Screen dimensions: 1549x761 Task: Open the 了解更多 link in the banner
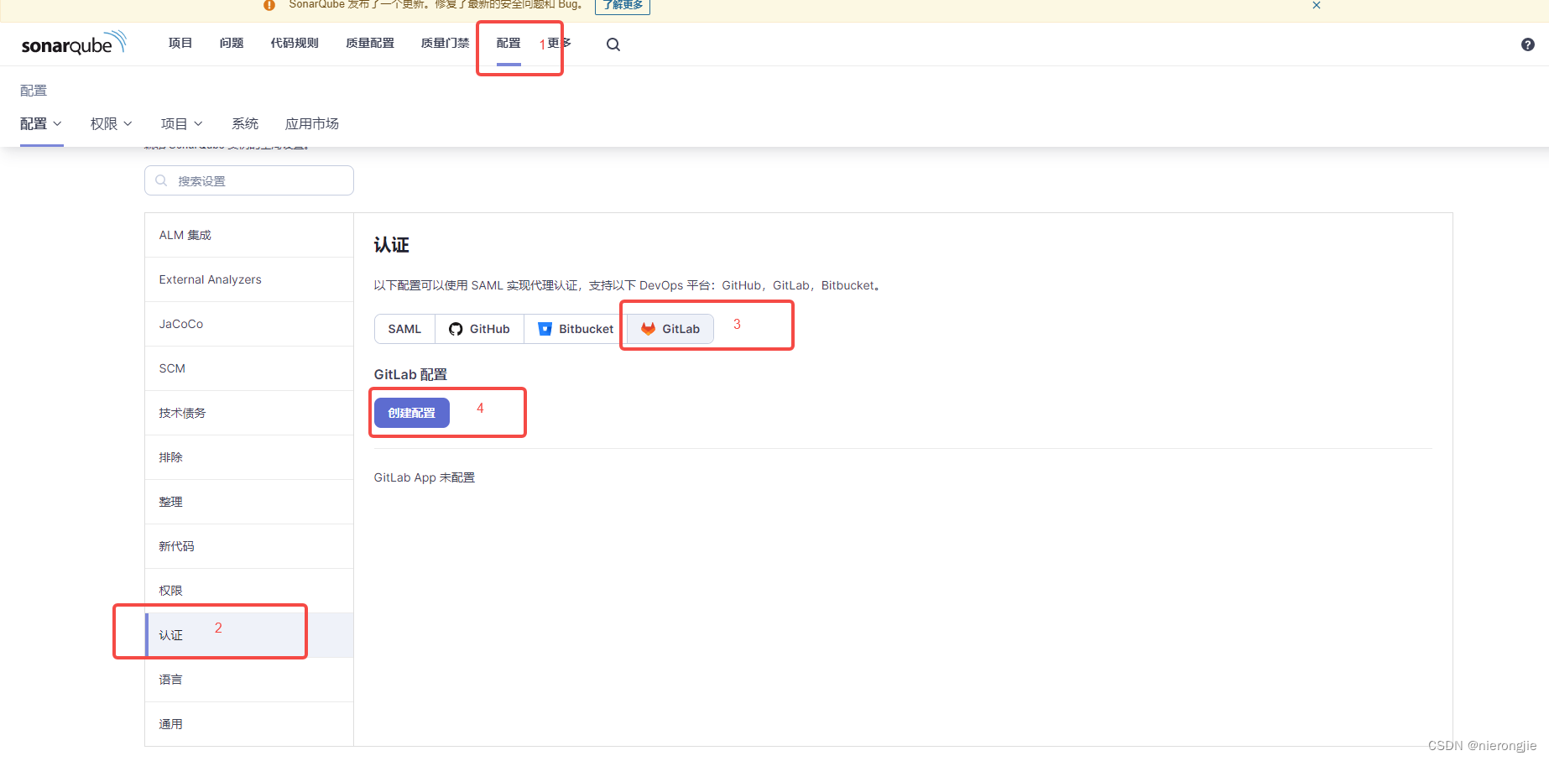click(x=622, y=4)
